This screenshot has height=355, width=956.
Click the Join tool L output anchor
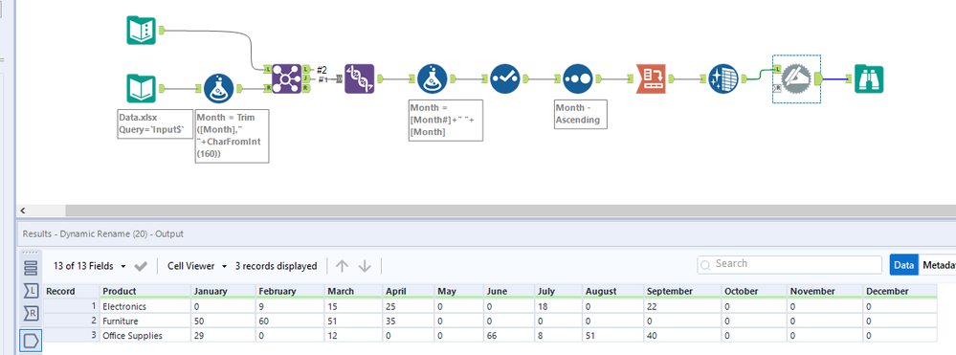[x=306, y=69]
